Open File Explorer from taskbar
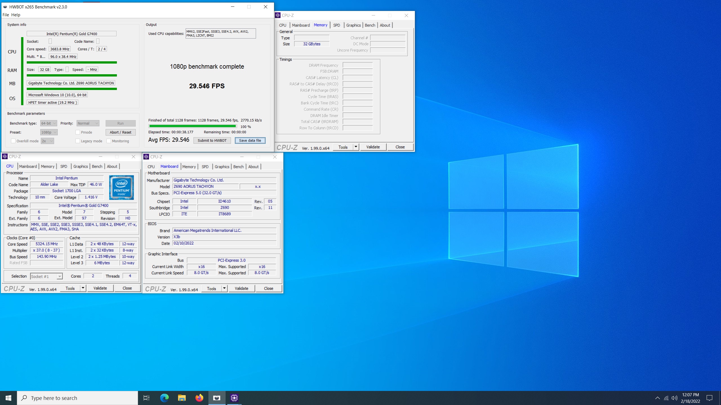The image size is (721, 405). (182, 398)
